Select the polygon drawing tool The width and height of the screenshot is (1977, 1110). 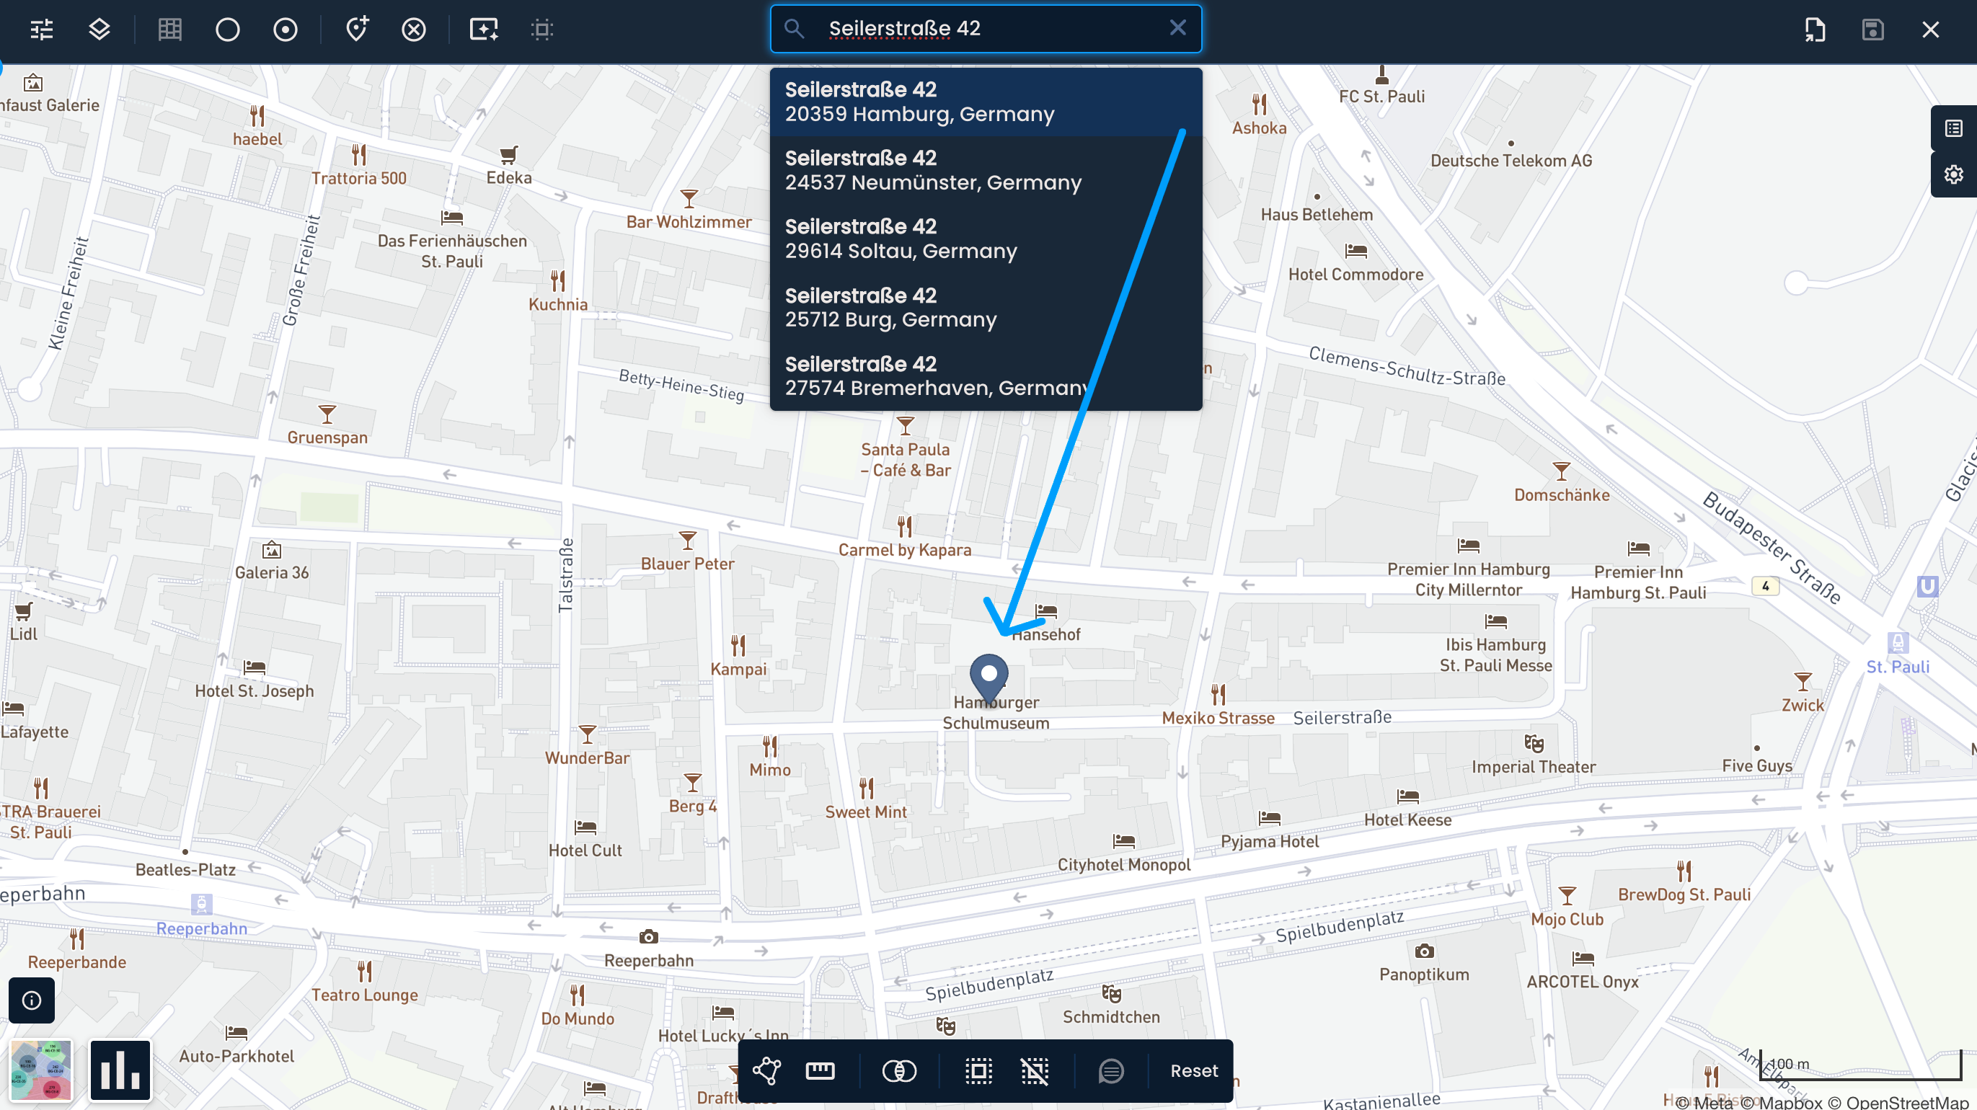tap(766, 1070)
